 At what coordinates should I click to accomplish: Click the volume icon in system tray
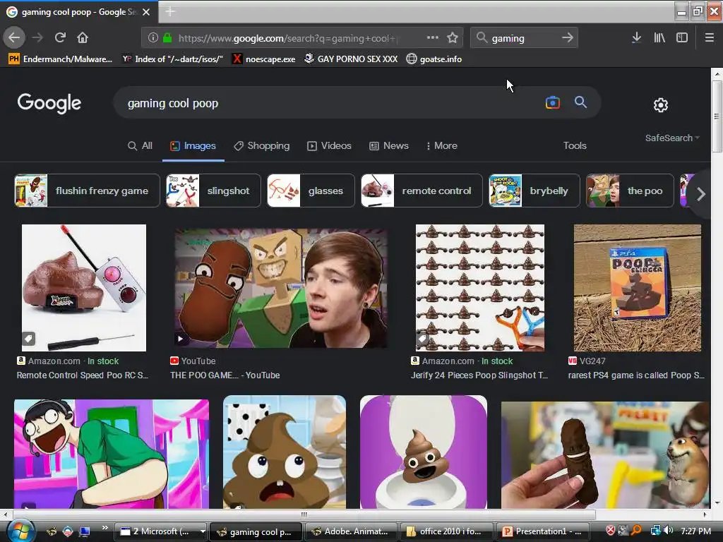669,531
